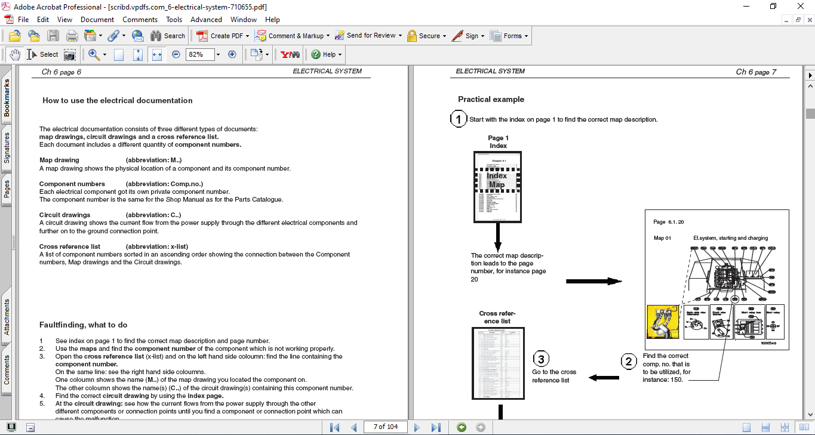The height and width of the screenshot is (435, 815).
Task: Click the zoom out minus button
Action: click(176, 54)
